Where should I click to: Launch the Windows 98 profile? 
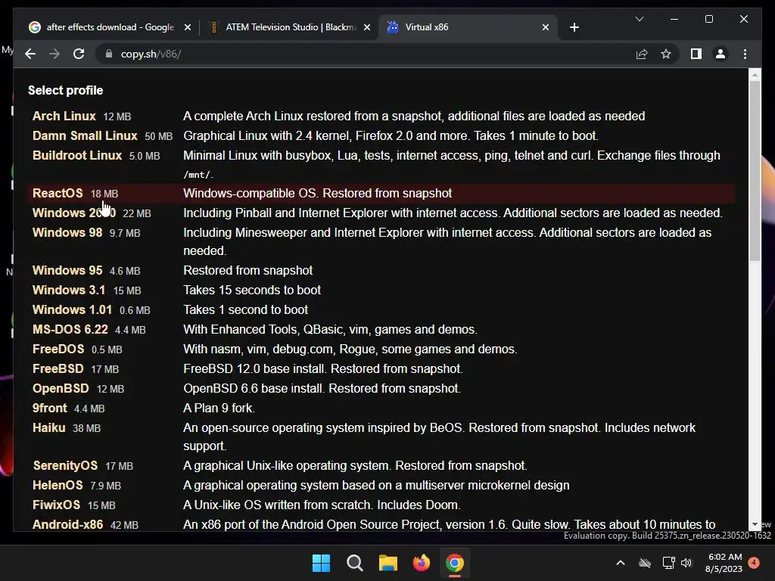(67, 233)
